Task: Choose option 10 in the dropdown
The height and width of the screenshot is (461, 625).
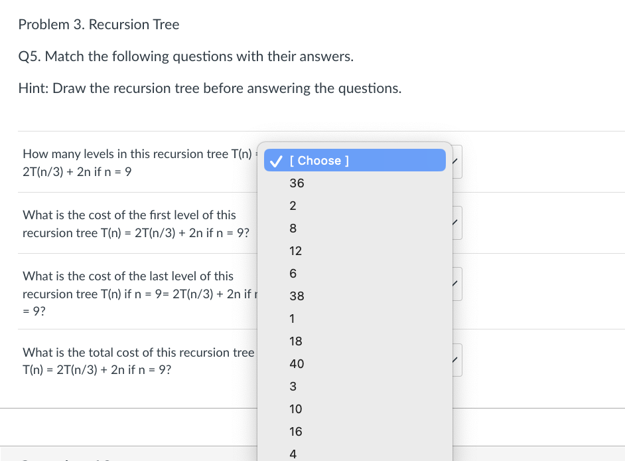Action: click(296, 409)
